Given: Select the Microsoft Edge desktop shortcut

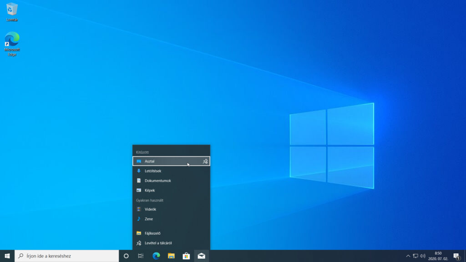Looking at the screenshot, I should tap(12, 44).
